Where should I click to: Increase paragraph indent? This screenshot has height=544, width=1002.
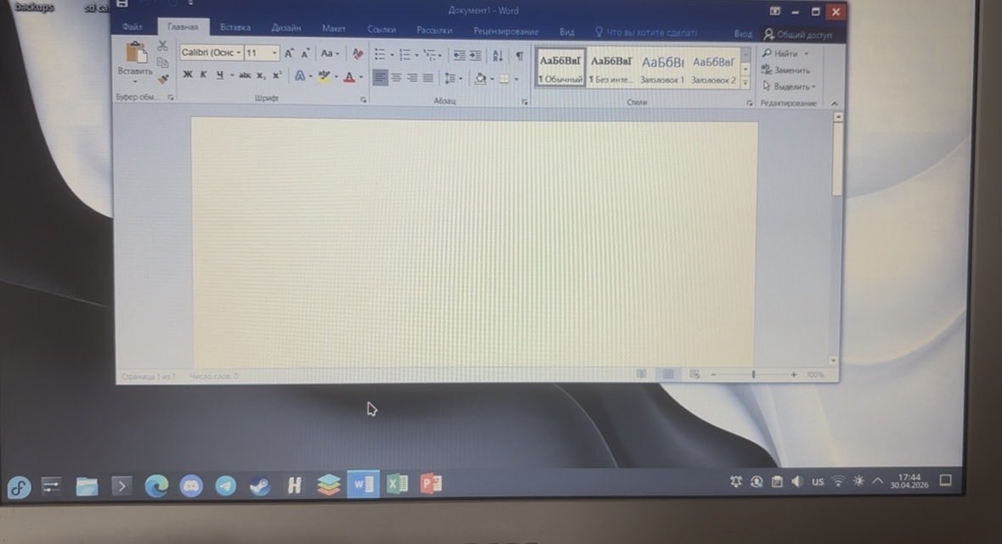475,56
